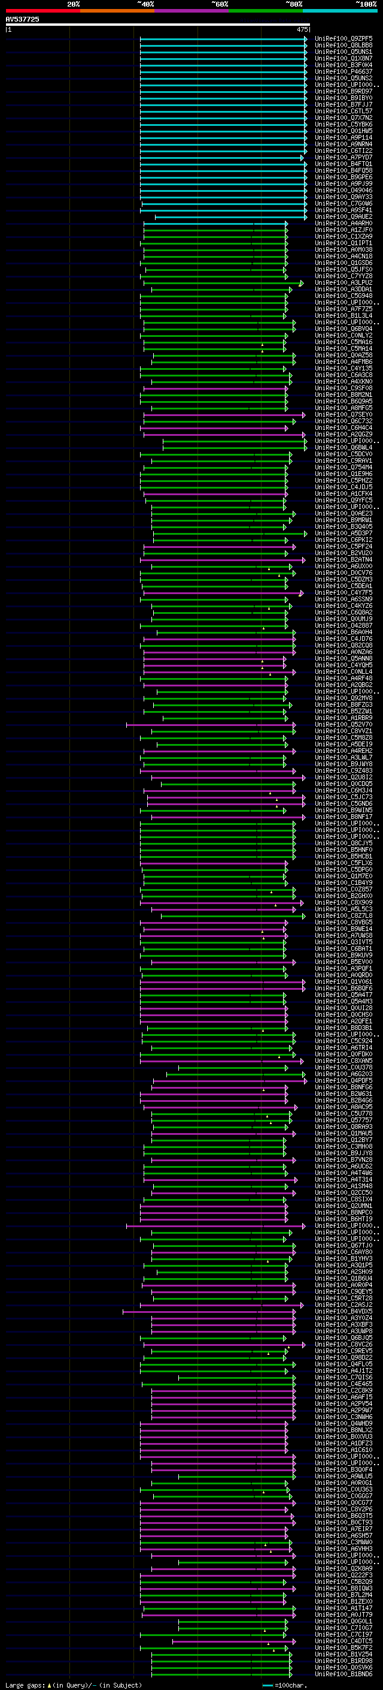Select UniRef100_B4FQ58 label
The image size is (383, 1690).
tap(344, 171)
